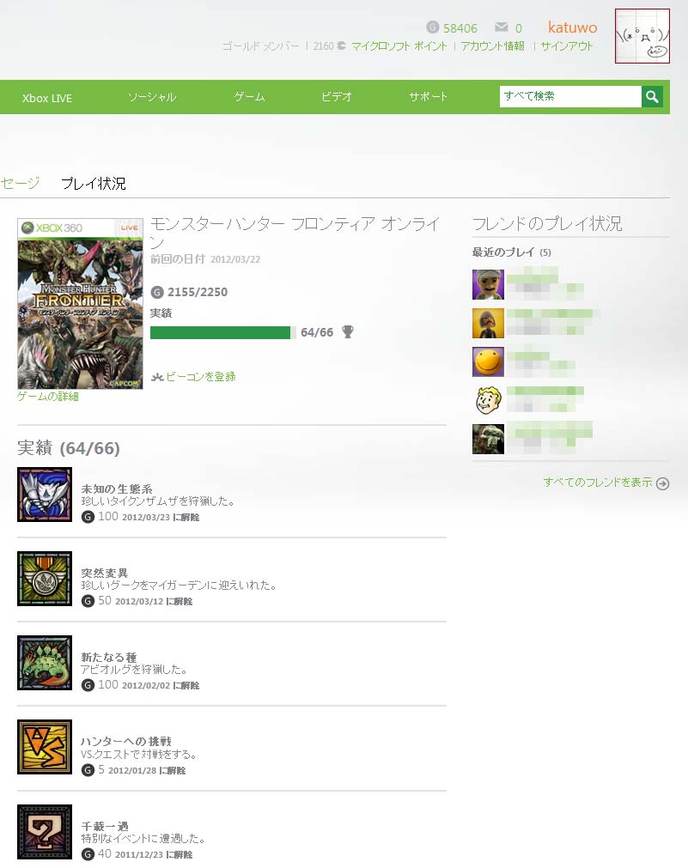Open the ゲーム menu

tap(249, 97)
